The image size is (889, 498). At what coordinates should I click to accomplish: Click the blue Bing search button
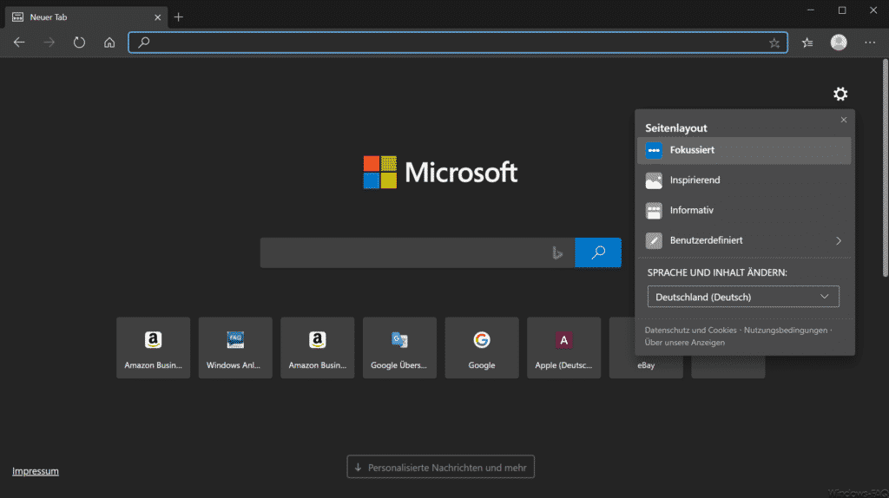597,252
